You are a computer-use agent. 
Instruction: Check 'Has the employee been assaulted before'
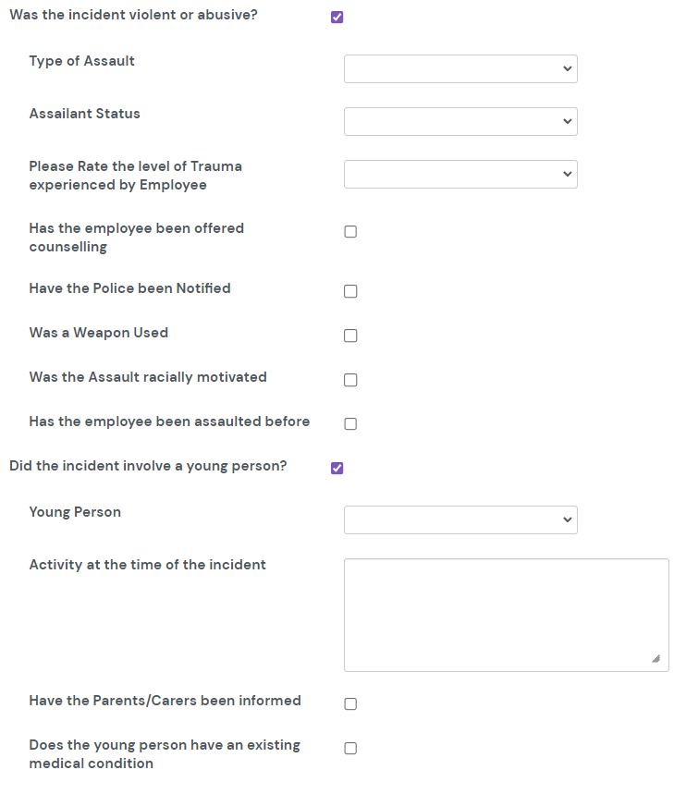click(x=350, y=424)
